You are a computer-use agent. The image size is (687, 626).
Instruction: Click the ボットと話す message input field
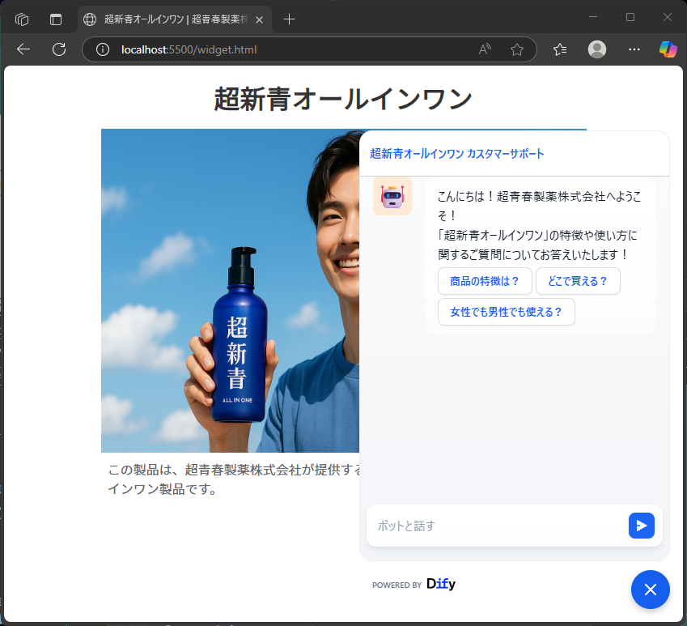click(486, 526)
